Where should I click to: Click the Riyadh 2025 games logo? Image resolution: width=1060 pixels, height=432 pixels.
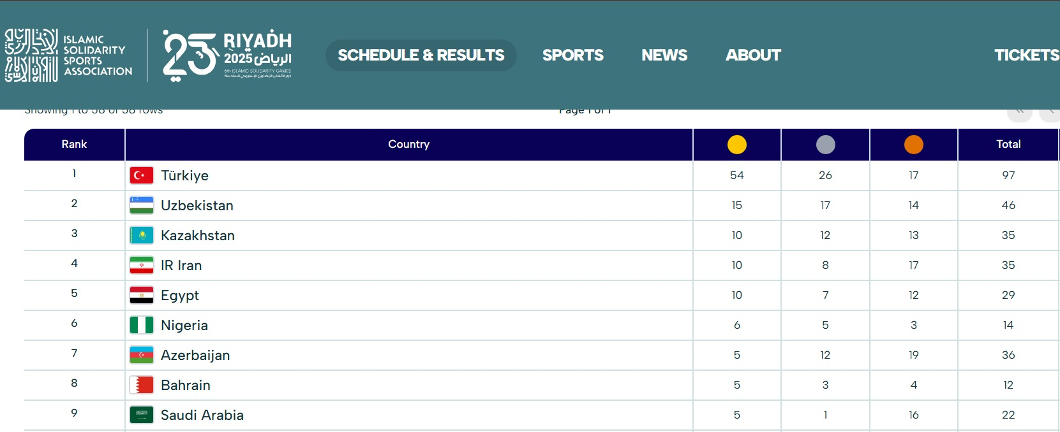227,55
